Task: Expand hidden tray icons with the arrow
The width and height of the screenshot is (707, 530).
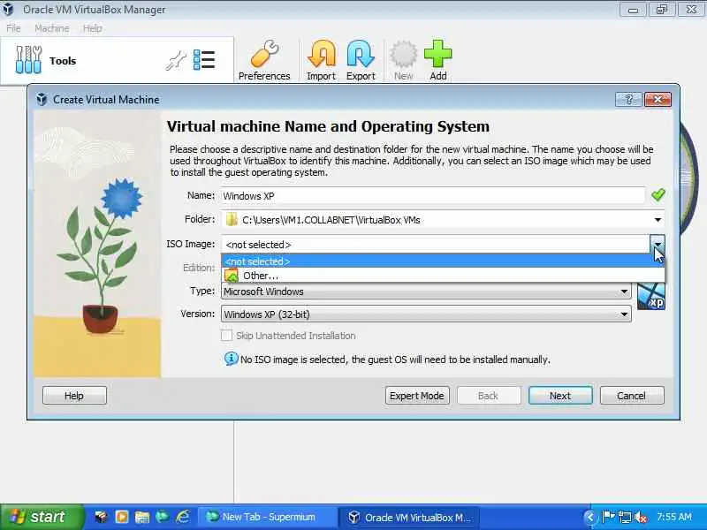Action: point(589,517)
